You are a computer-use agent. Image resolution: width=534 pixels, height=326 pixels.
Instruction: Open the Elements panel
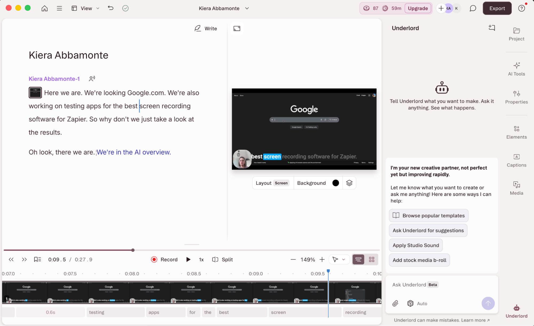click(x=516, y=132)
